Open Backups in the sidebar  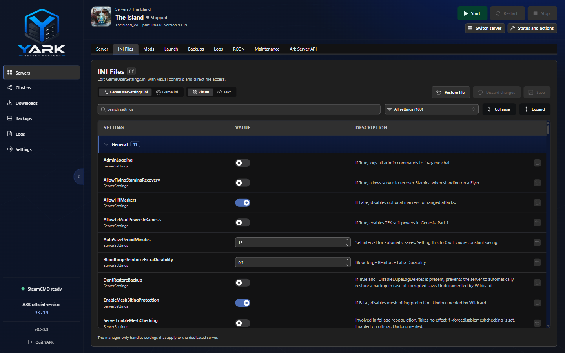(41, 118)
